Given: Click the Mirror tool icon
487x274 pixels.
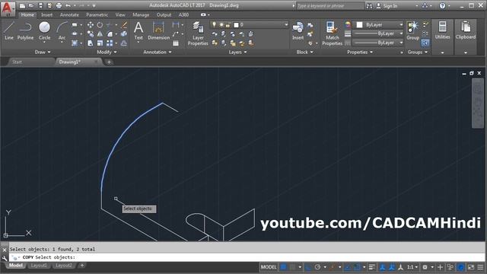Looking at the screenshot, I should [x=100, y=33].
